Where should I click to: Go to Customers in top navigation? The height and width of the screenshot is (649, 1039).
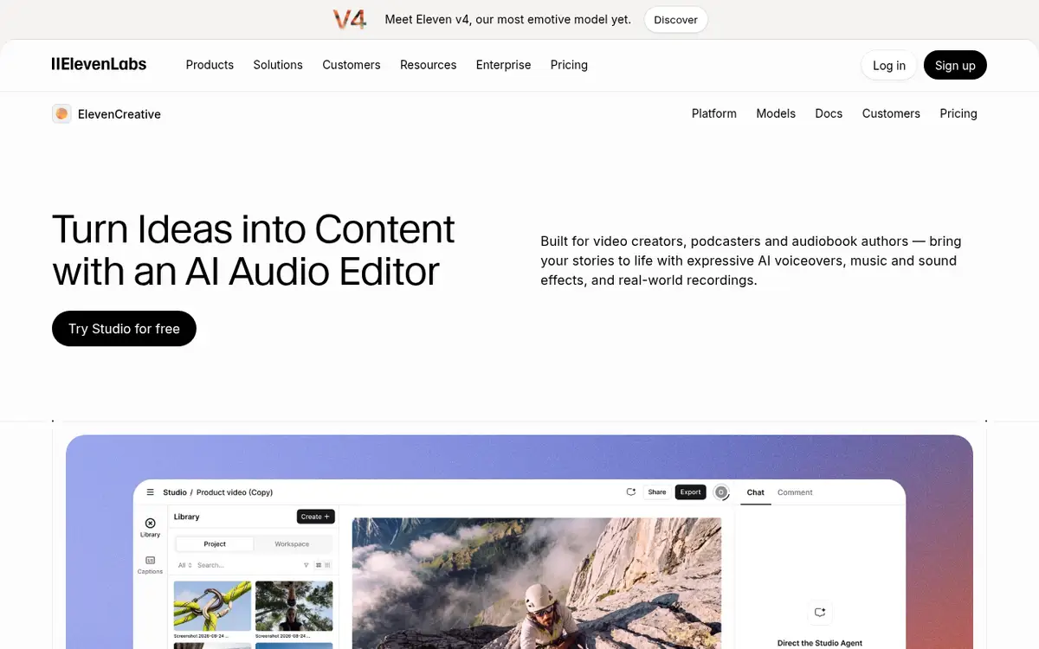352,65
